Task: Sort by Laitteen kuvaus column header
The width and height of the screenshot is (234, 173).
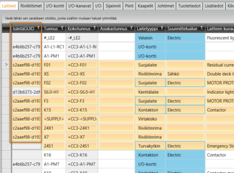Action: pos(220,28)
